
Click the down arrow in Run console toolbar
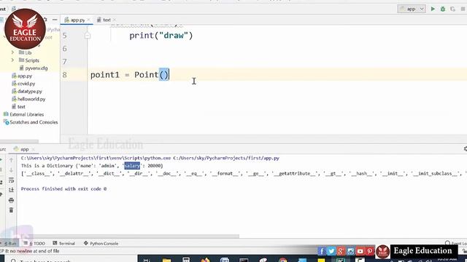click(x=11, y=170)
